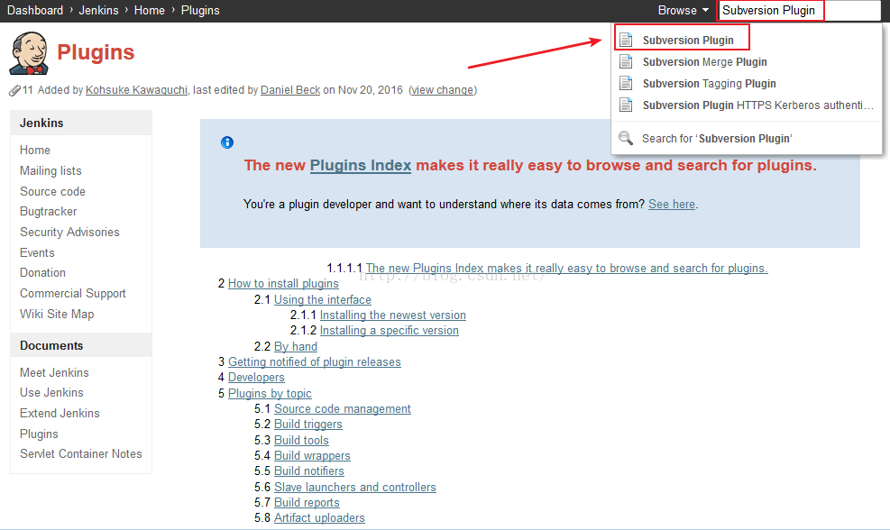Open Home in Jenkins sidebar
The width and height of the screenshot is (890, 530).
pos(34,150)
